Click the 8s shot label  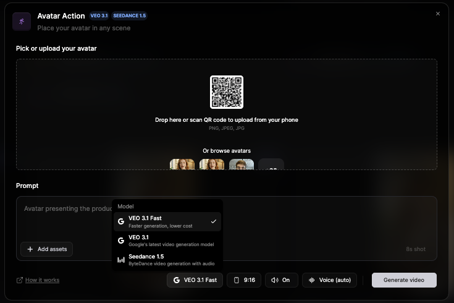pos(416,249)
